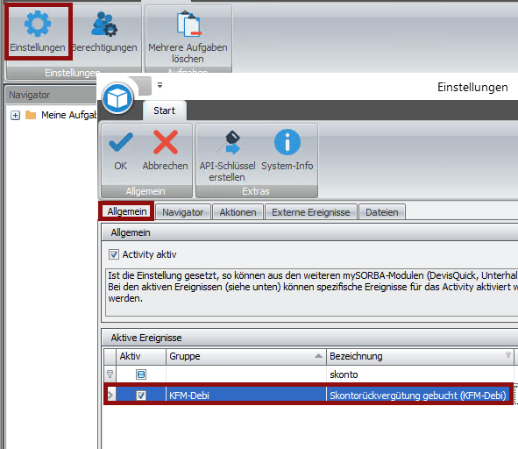Image resolution: width=518 pixels, height=449 pixels.
Task: Switch to Externe Ereignisse tab
Action: (x=311, y=212)
